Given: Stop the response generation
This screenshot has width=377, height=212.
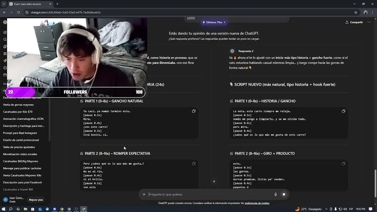Looking at the screenshot, I should (284, 194).
